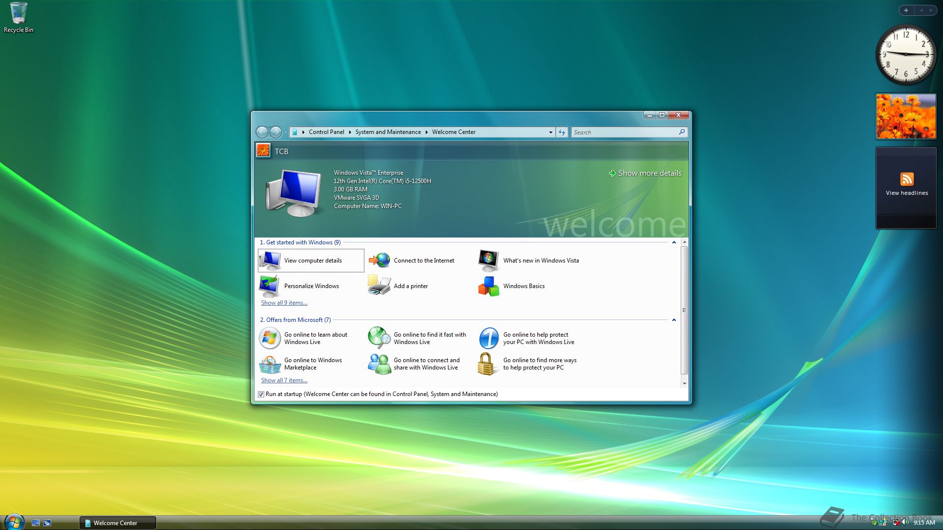Click System and Maintenance breadcrumb
Image resolution: width=943 pixels, height=530 pixels.
[388, 132]
